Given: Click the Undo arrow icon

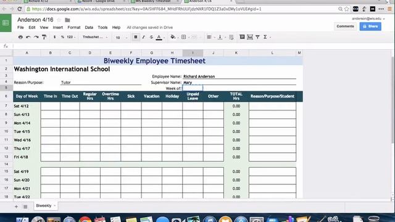Looking at the screenshot, I should point(28,37).
